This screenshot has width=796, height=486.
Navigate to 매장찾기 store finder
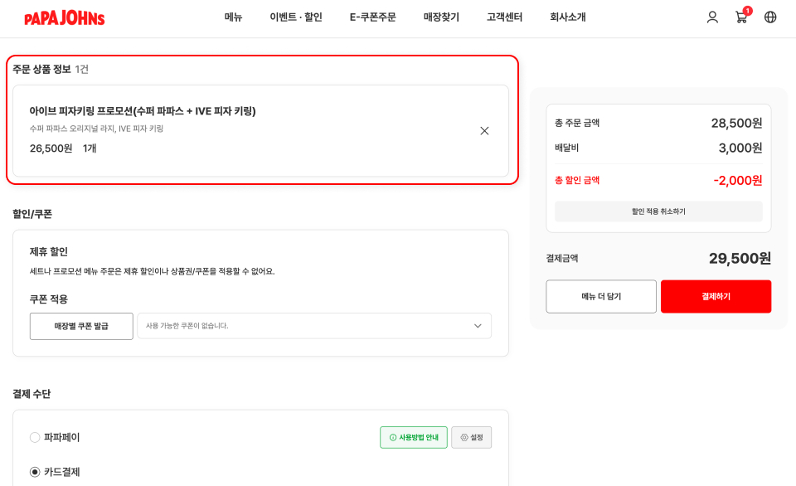pyautogui.click(x=441, y=17)
